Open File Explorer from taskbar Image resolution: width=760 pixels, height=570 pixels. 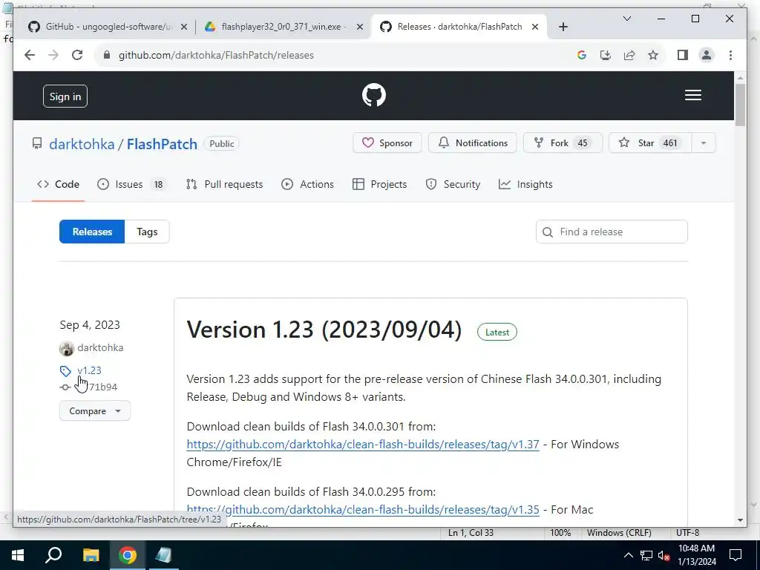click(91, 555)
